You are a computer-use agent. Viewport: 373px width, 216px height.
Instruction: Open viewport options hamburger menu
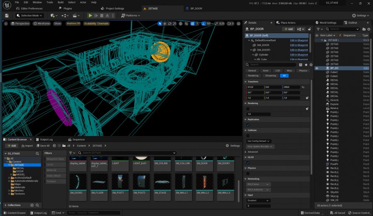6,24
